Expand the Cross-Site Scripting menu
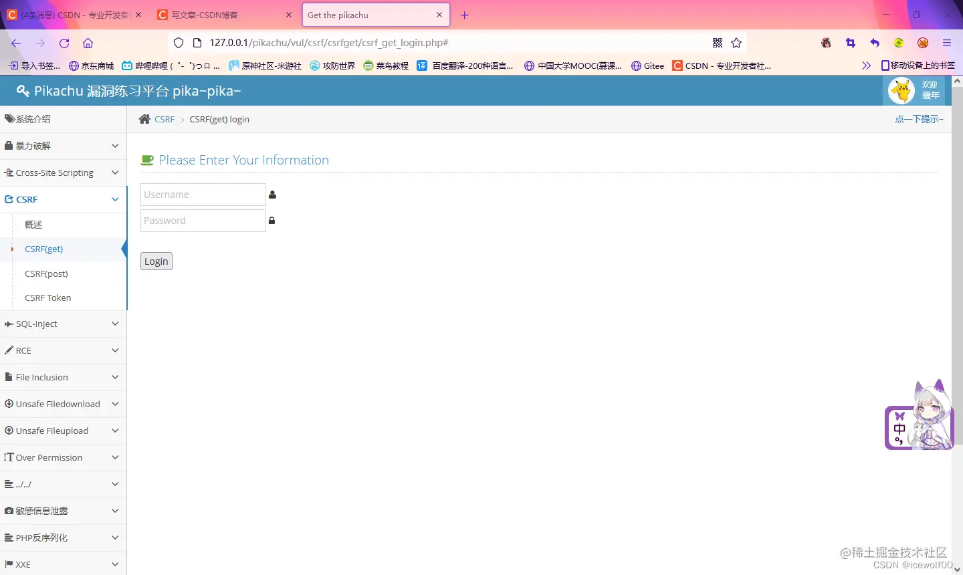 63,172
